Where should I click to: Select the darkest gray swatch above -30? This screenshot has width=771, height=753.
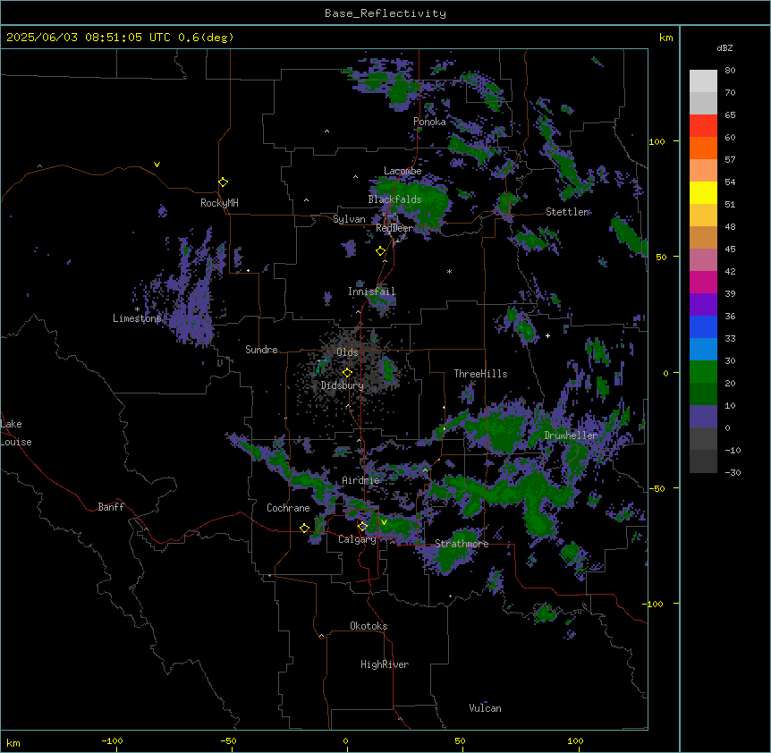[x=703, y=461]
